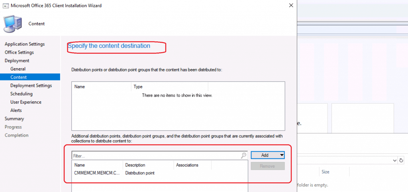Click the magnifier icon in Filter box
Image resolution: width=408 pixels, height=192 pixels.
pos(243,156)
